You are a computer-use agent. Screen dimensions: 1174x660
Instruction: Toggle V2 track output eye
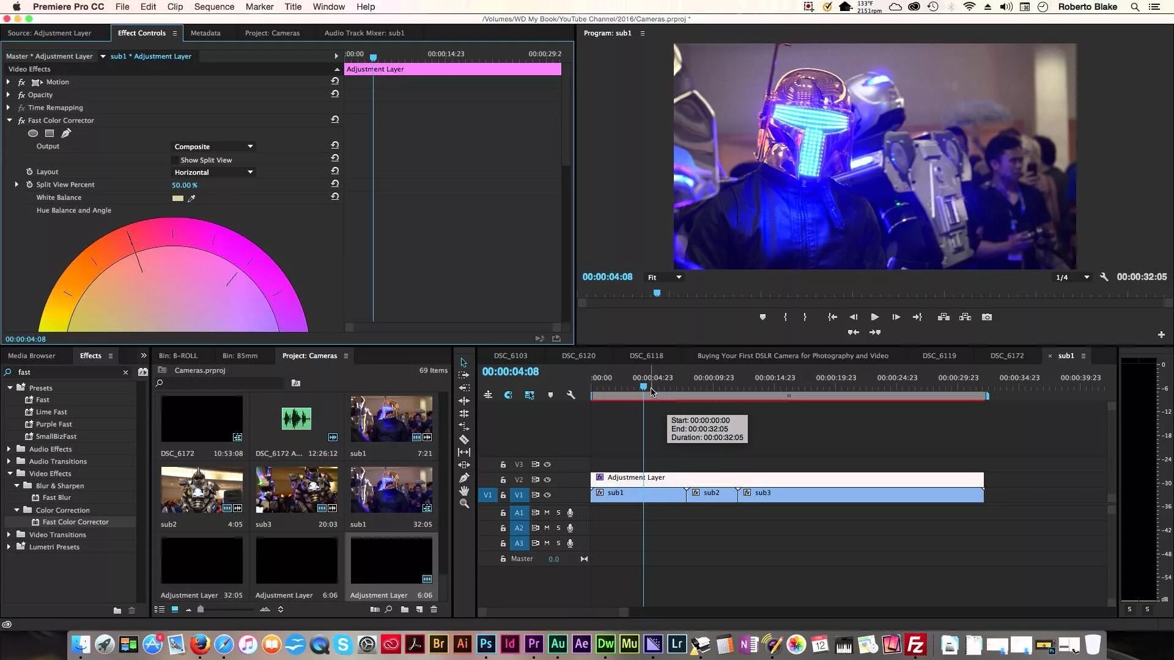[x=547, y=480]
